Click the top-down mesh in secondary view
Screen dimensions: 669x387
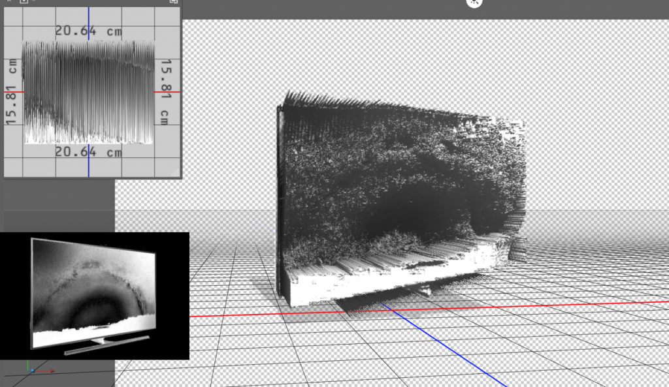88,92
